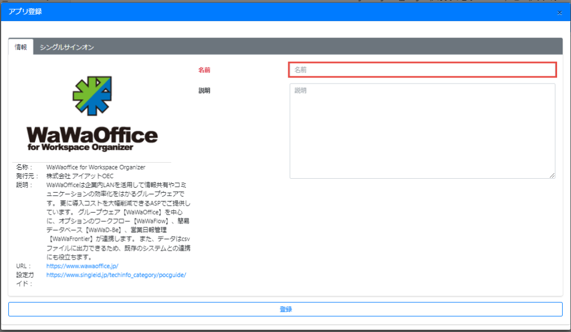
Task: Grab the 説明 textarea resize handle
Action: tap(552, 175)
